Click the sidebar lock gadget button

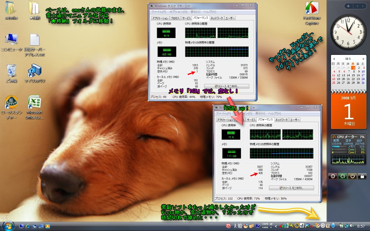[362, 176]
